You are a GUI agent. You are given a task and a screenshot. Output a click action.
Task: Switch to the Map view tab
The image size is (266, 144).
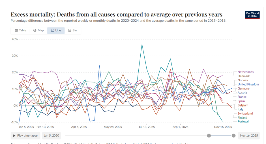pos(38,30)
